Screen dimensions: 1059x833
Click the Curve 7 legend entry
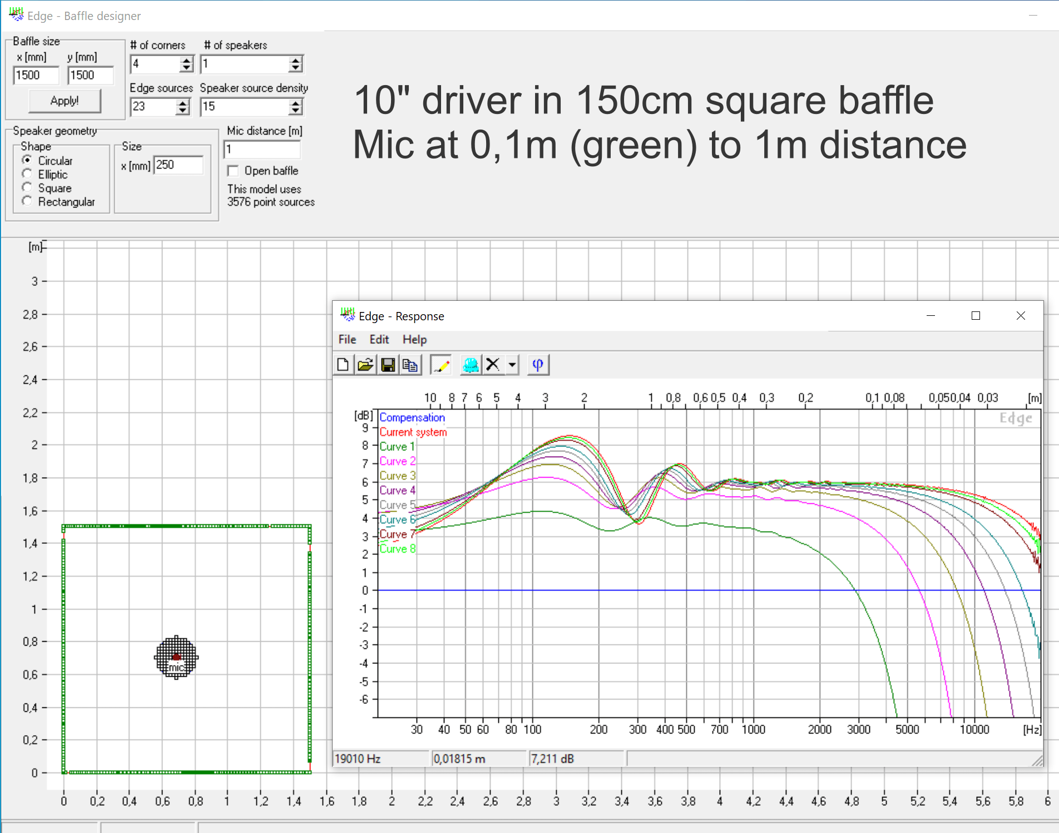click(397, 534)
